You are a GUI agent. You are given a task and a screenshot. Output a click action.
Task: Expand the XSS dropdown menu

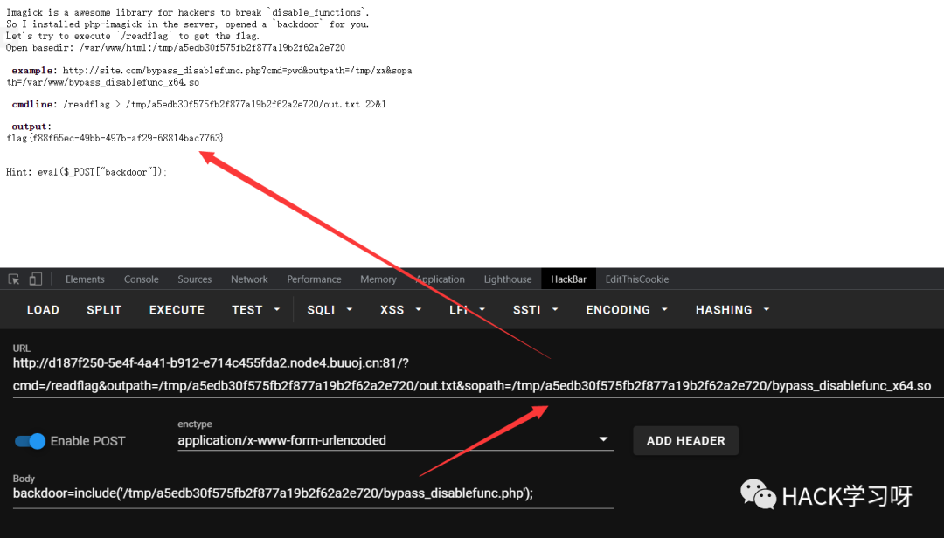400,310
